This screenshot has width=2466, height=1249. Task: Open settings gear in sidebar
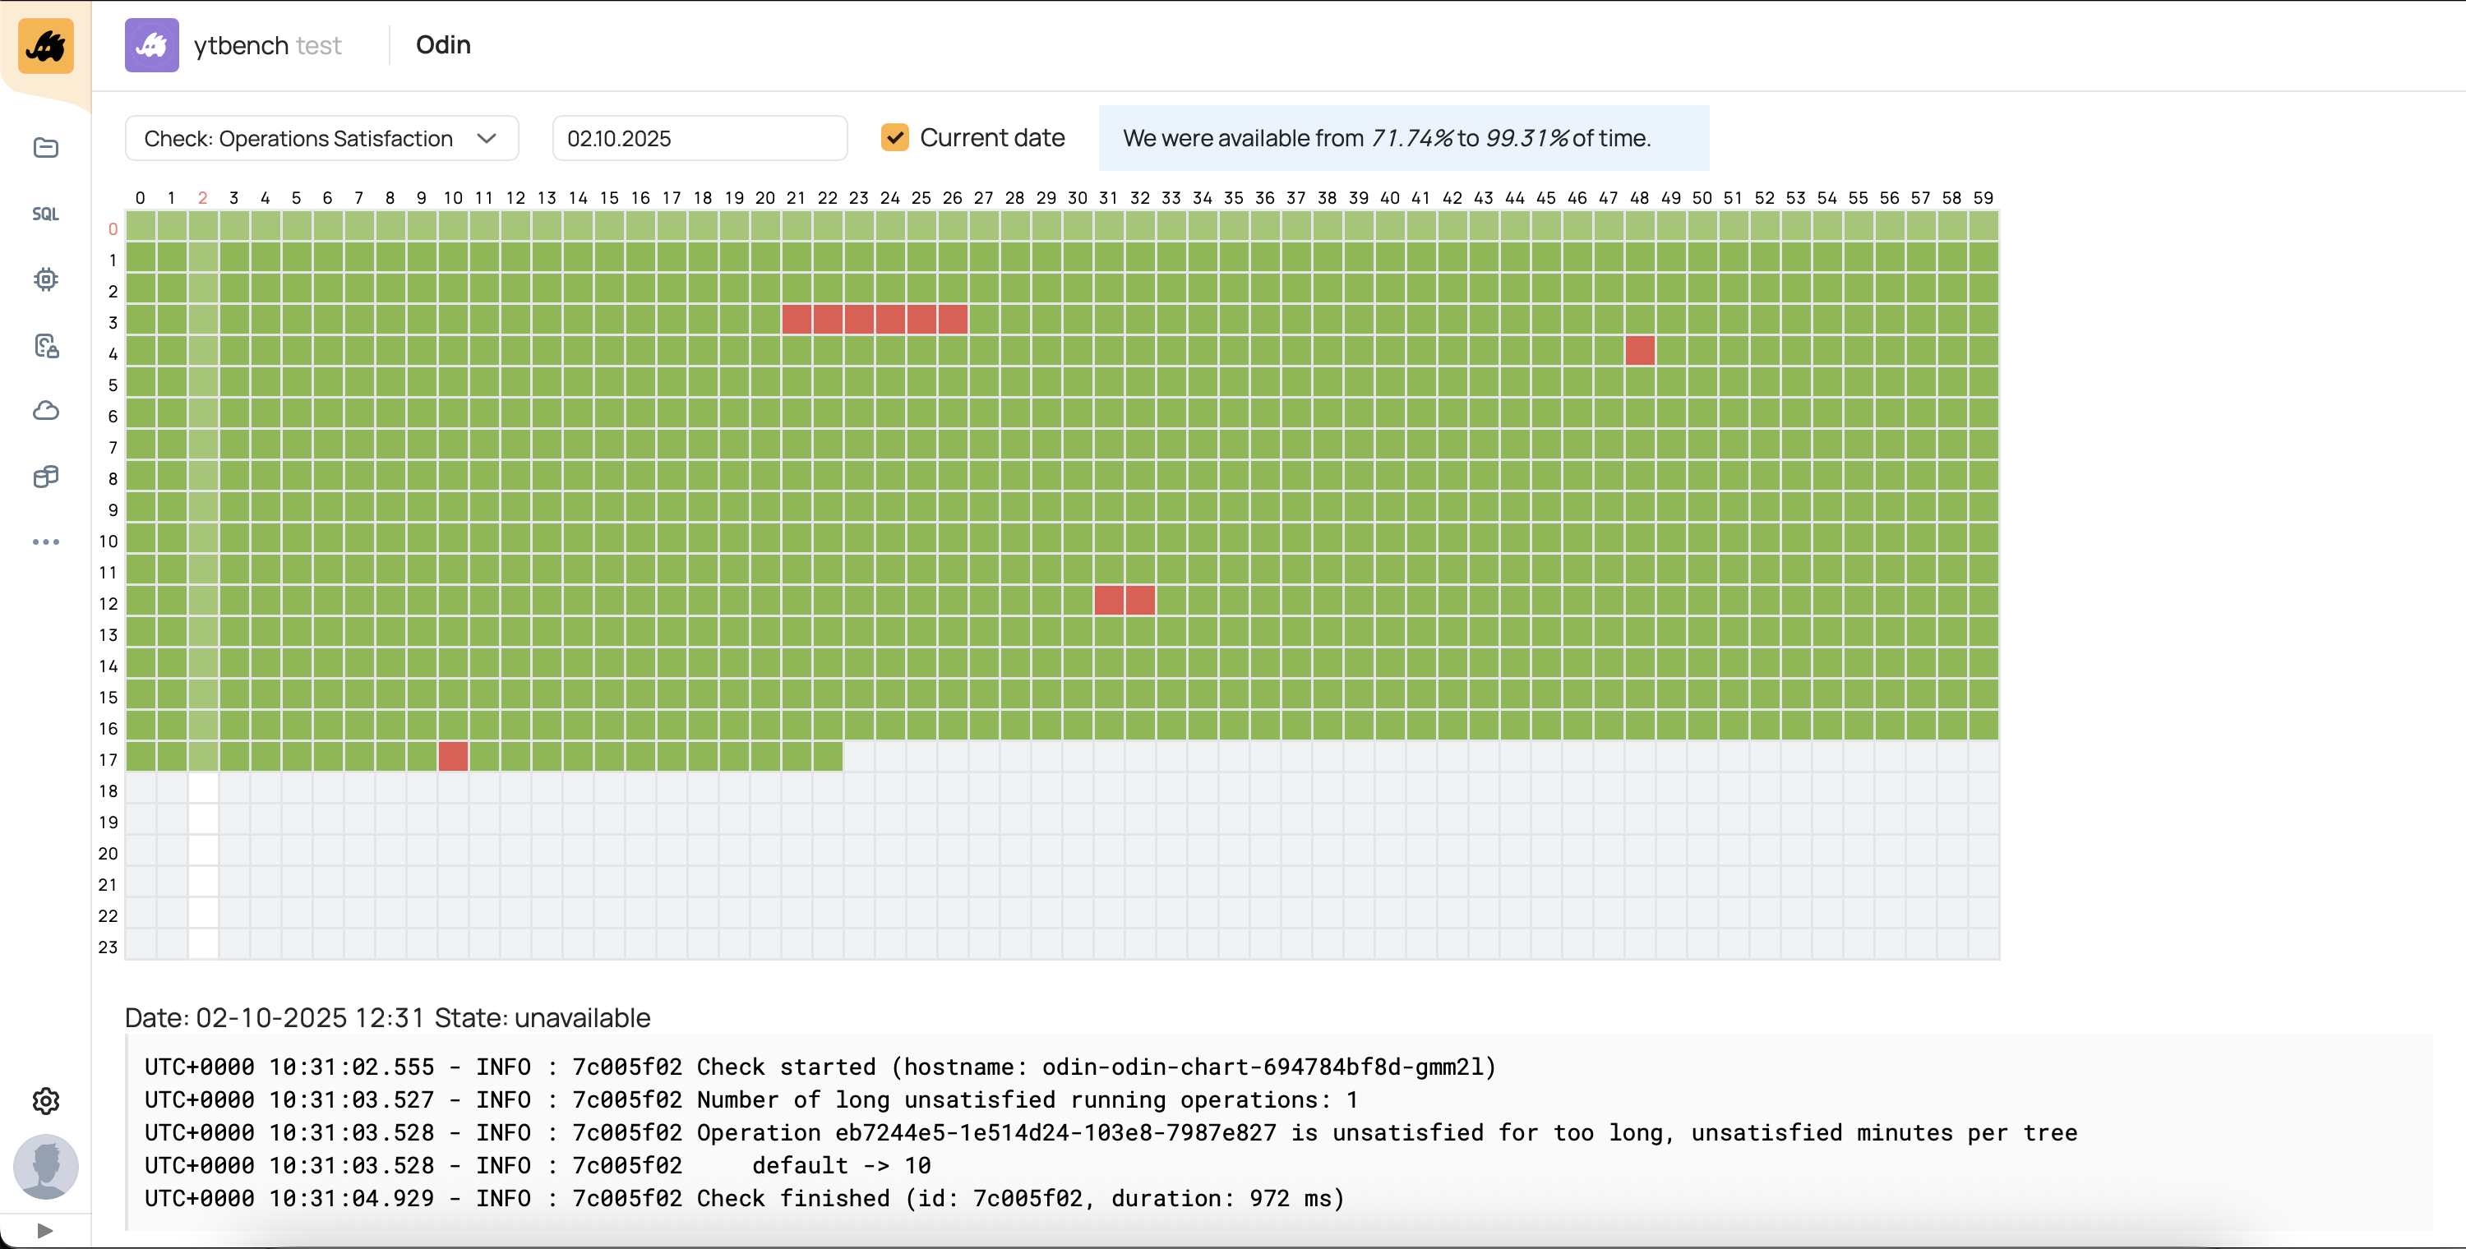click(45, 1100)
